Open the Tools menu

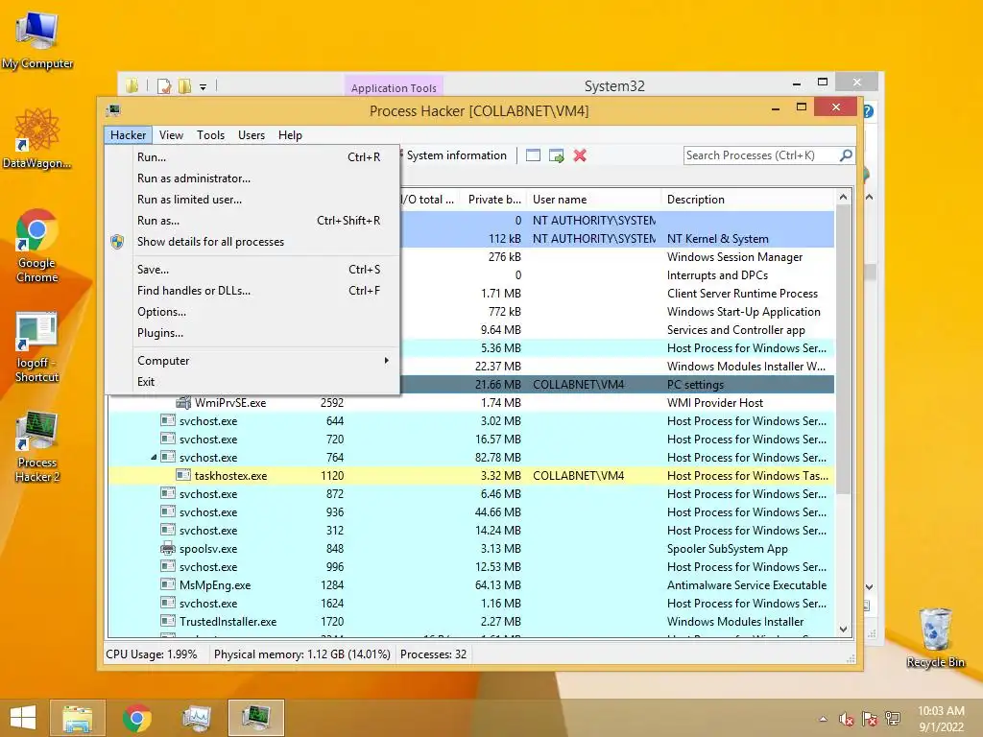point(210,134)
